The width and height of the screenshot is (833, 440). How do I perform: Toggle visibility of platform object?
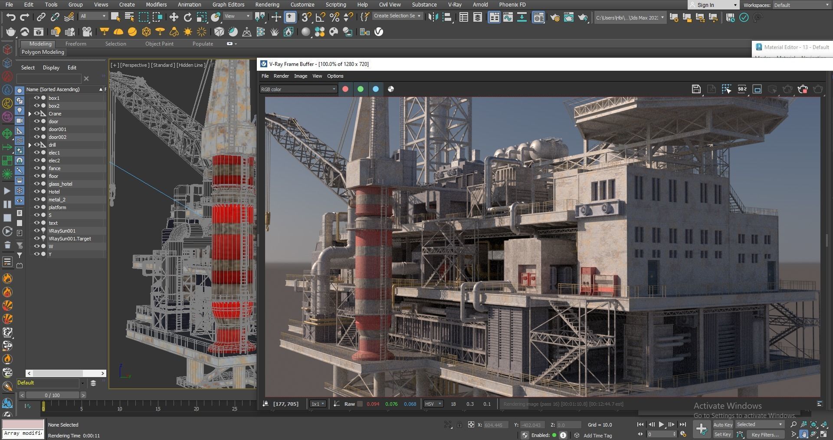pos(37,207)
